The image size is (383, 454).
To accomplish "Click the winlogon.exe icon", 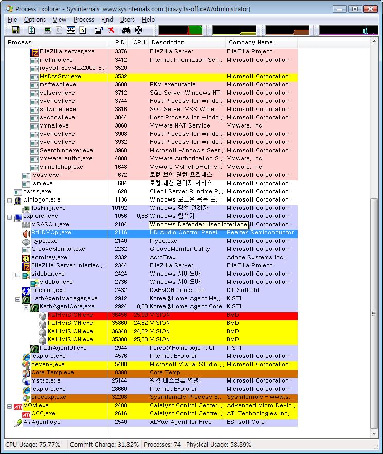I will click(x=18, y=201).
